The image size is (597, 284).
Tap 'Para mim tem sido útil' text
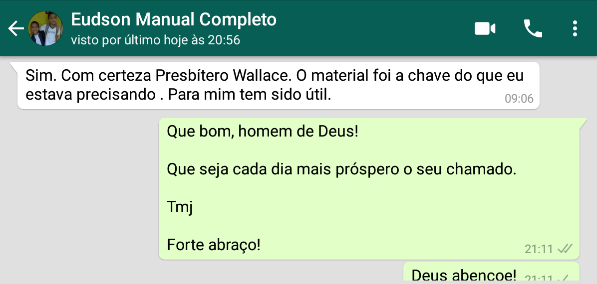point(250,95)
